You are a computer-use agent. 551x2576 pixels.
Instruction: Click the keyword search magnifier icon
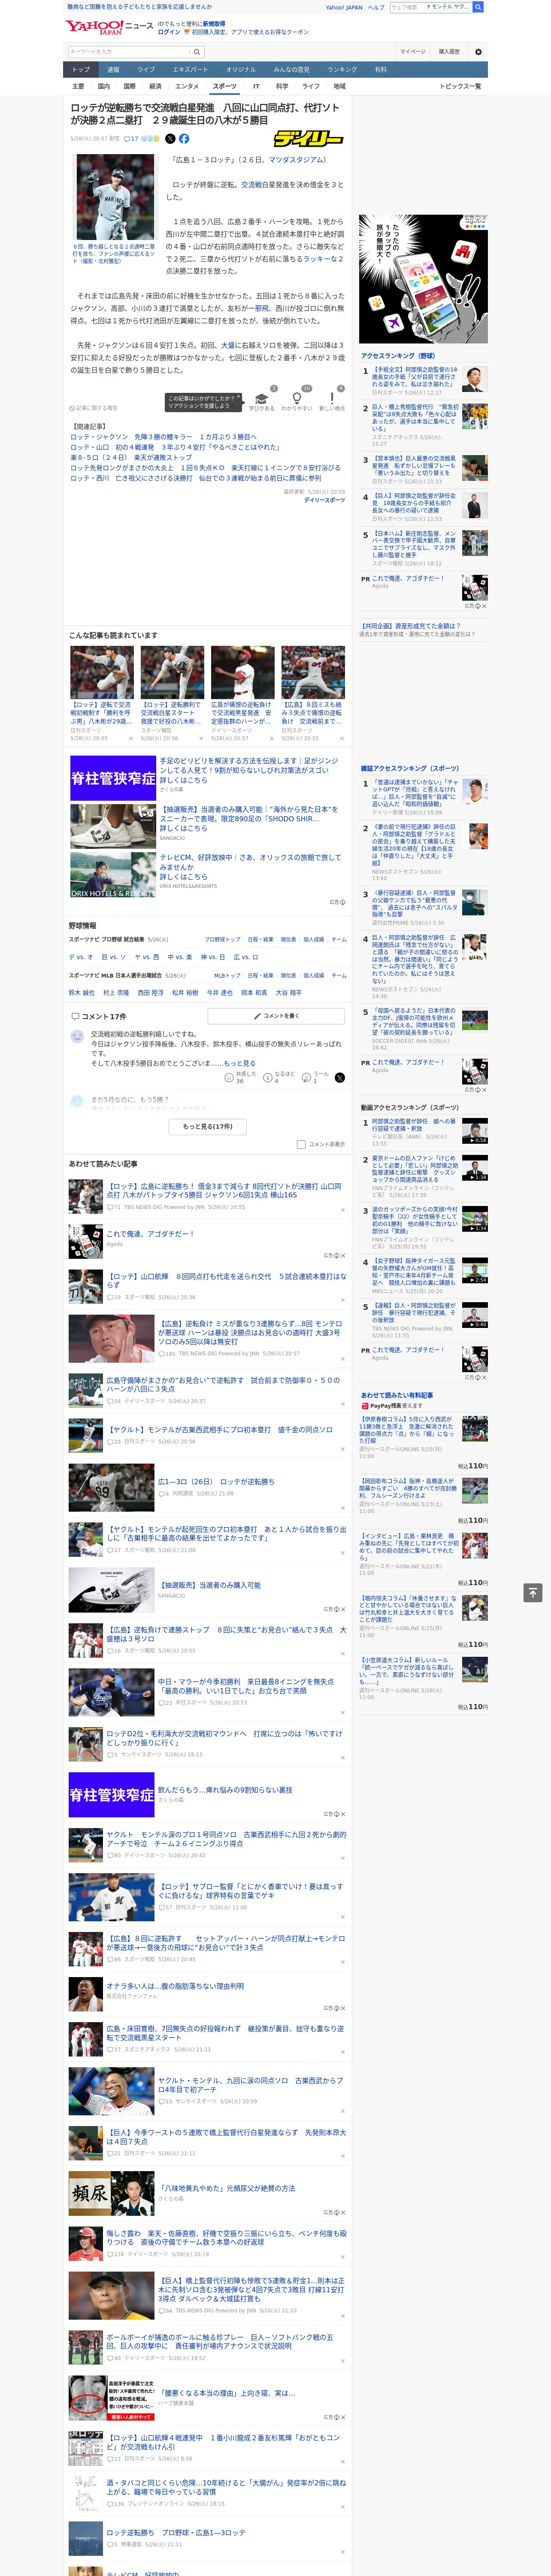pyautogui.click(x=197, y=52)
